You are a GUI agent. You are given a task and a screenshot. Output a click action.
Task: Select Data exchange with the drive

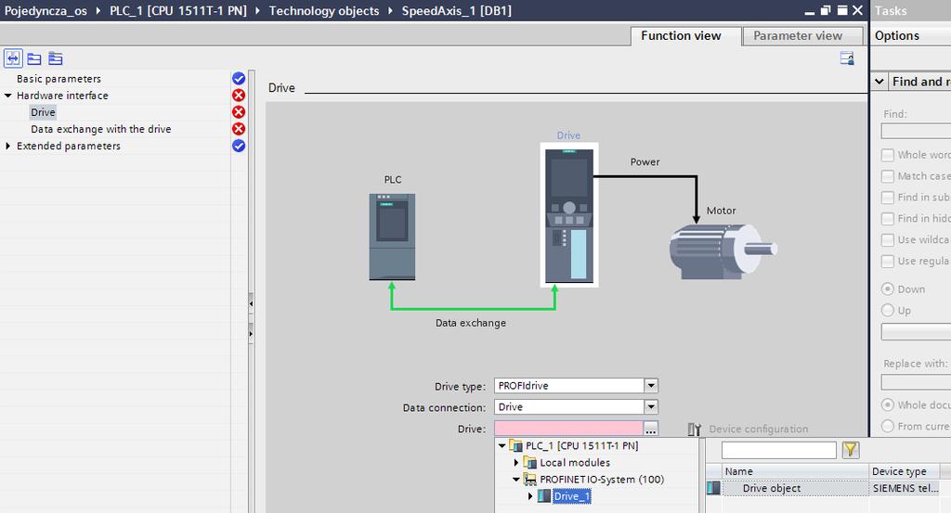[100, 129]
